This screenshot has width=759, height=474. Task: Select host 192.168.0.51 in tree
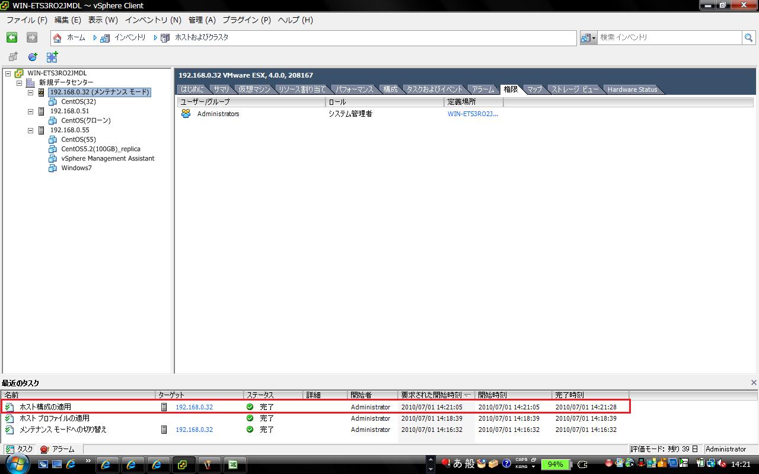click(x=69, y=111)
